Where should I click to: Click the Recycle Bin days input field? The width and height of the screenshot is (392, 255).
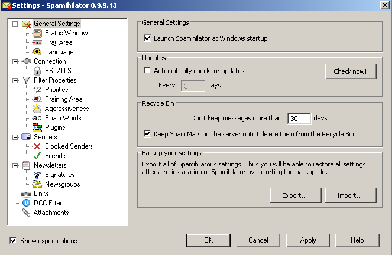tap(299, 118)
